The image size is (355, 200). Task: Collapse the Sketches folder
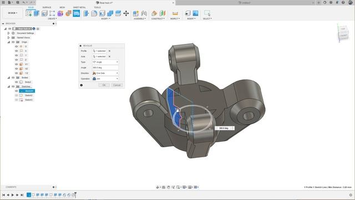point(9,87)
